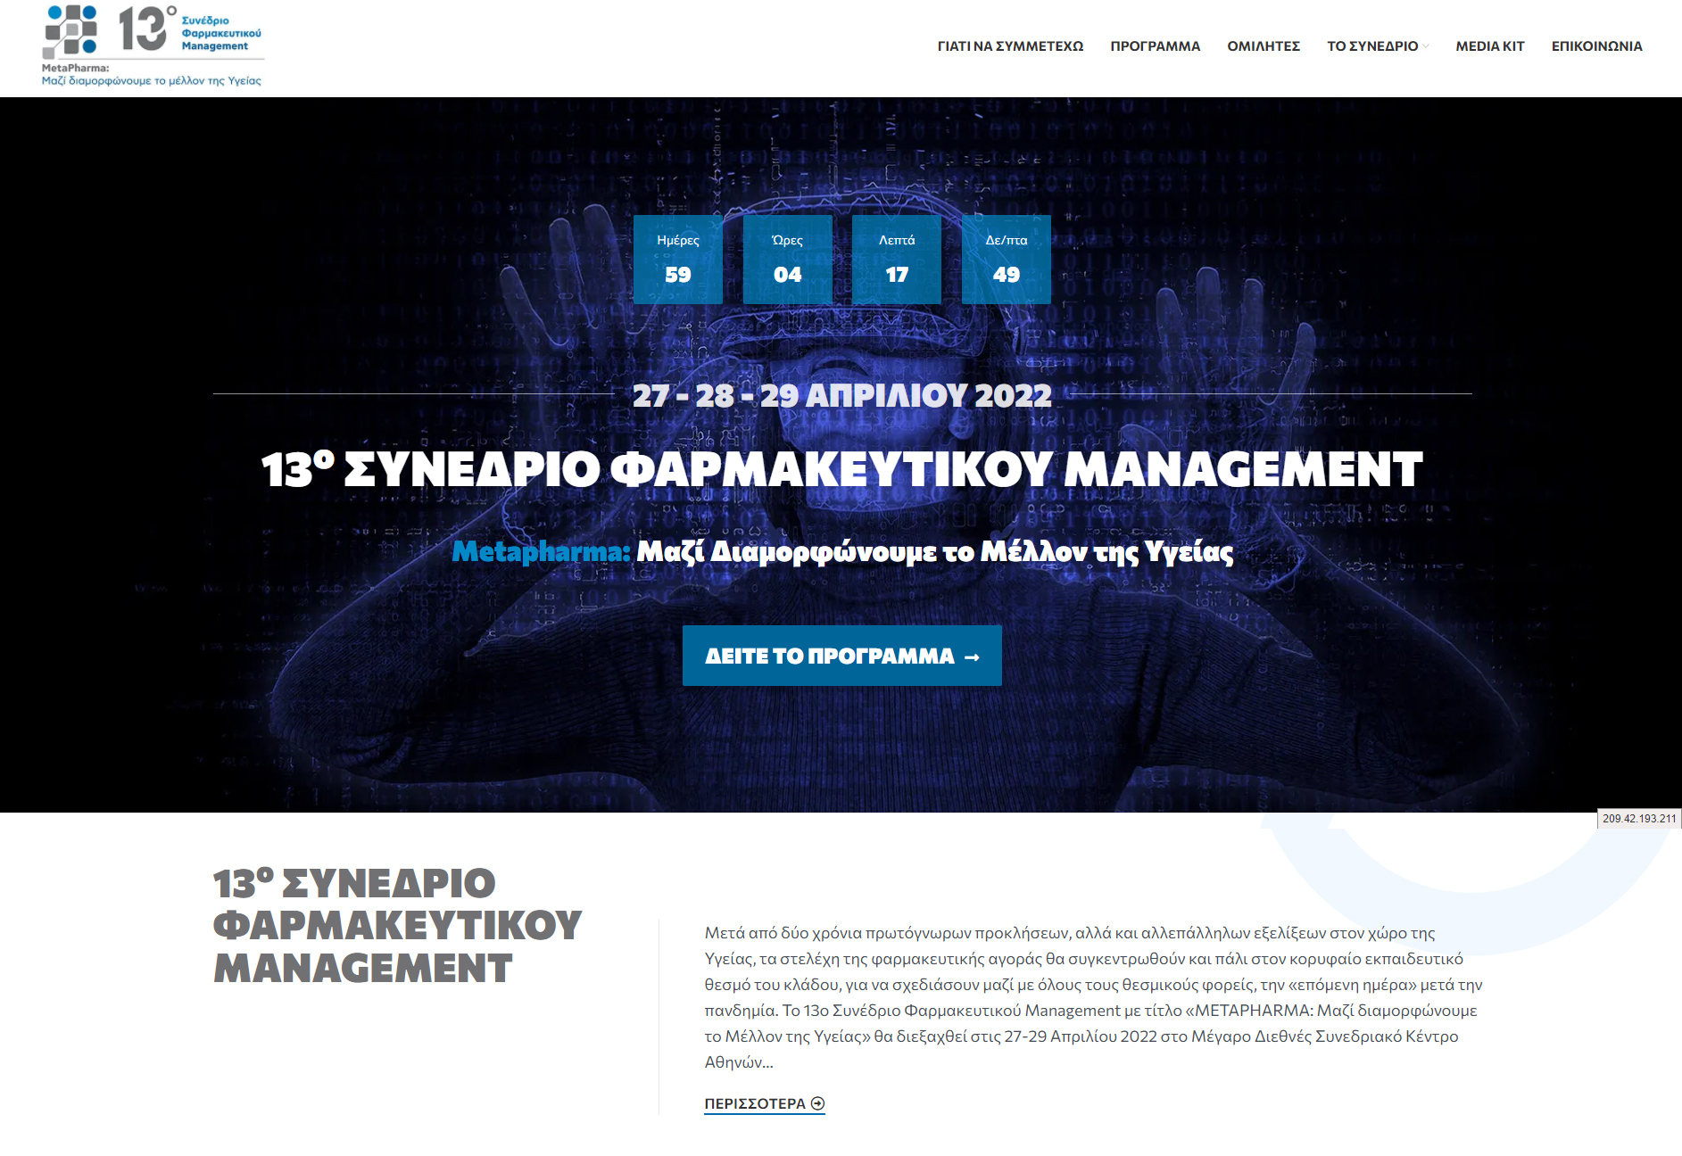Click the Δε/πτα countdown box

(1006, 260)
